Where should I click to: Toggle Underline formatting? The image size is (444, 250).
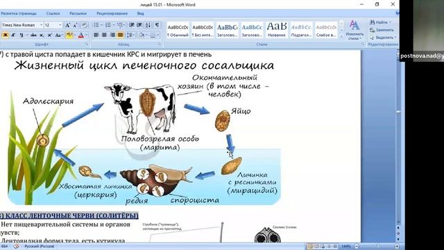click(22, 35)
